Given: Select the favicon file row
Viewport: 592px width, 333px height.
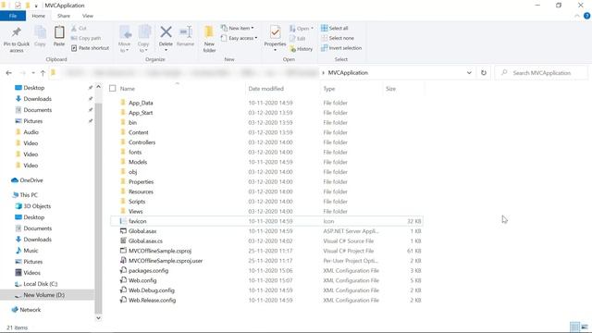Looking at the screenshot, I should coord(266,221).
